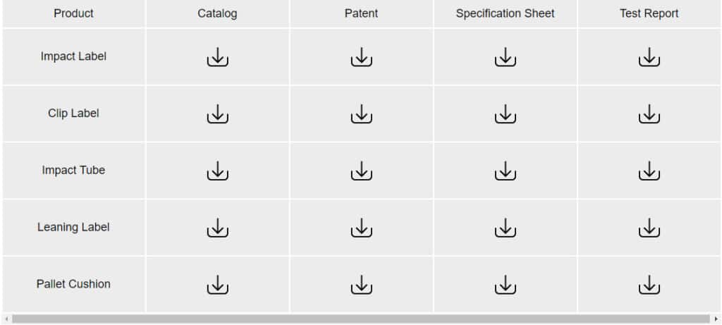Download Clip Label specification sheet
This screenshot has width=722, height=325.
tap(505, 114)
